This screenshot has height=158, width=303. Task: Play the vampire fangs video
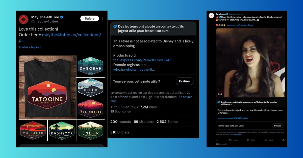coord(250,63)
